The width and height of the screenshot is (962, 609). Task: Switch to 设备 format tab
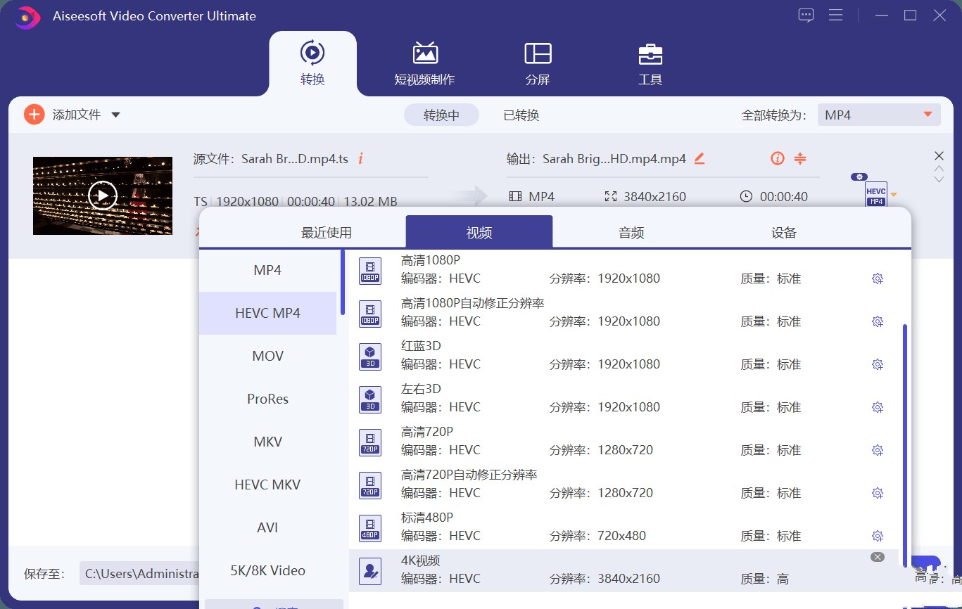[784, 233]
